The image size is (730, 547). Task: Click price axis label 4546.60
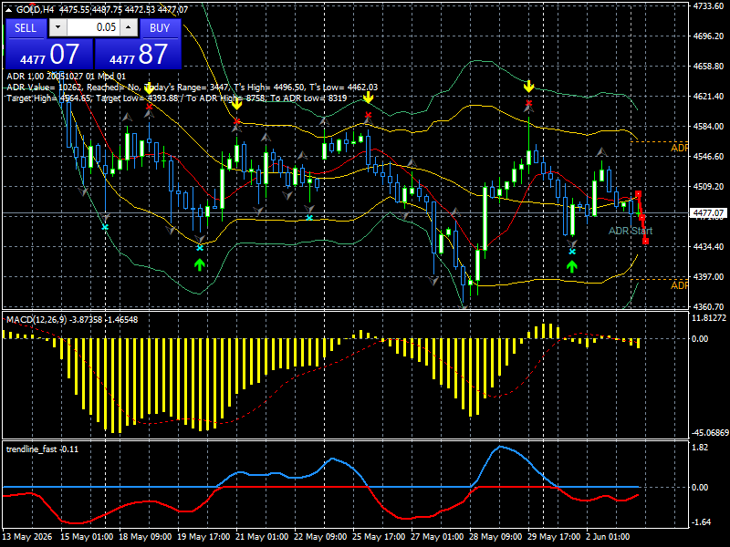tap(708, 156)
